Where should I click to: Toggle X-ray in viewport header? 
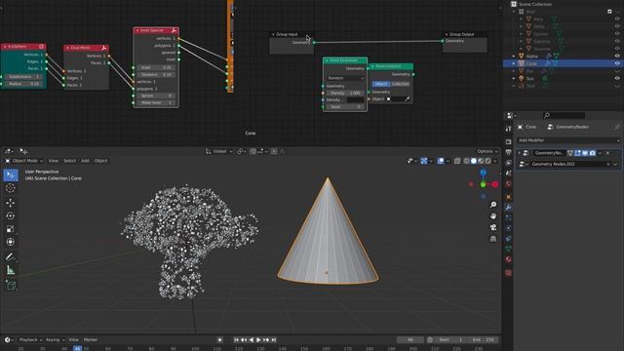pyautogui.click(x=457, y=161)
